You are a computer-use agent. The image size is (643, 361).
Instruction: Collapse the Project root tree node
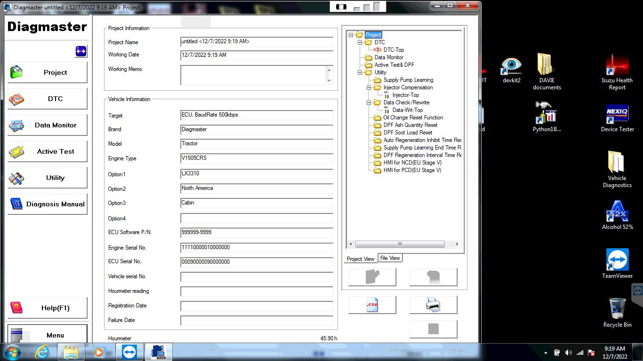click(351, 35)
